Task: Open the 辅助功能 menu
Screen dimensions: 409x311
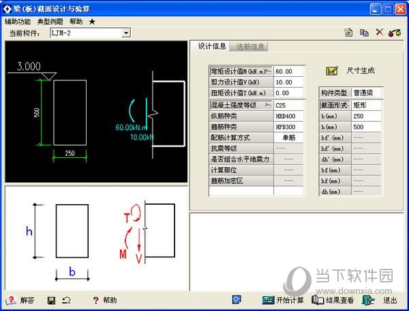Action: point(18,22)
